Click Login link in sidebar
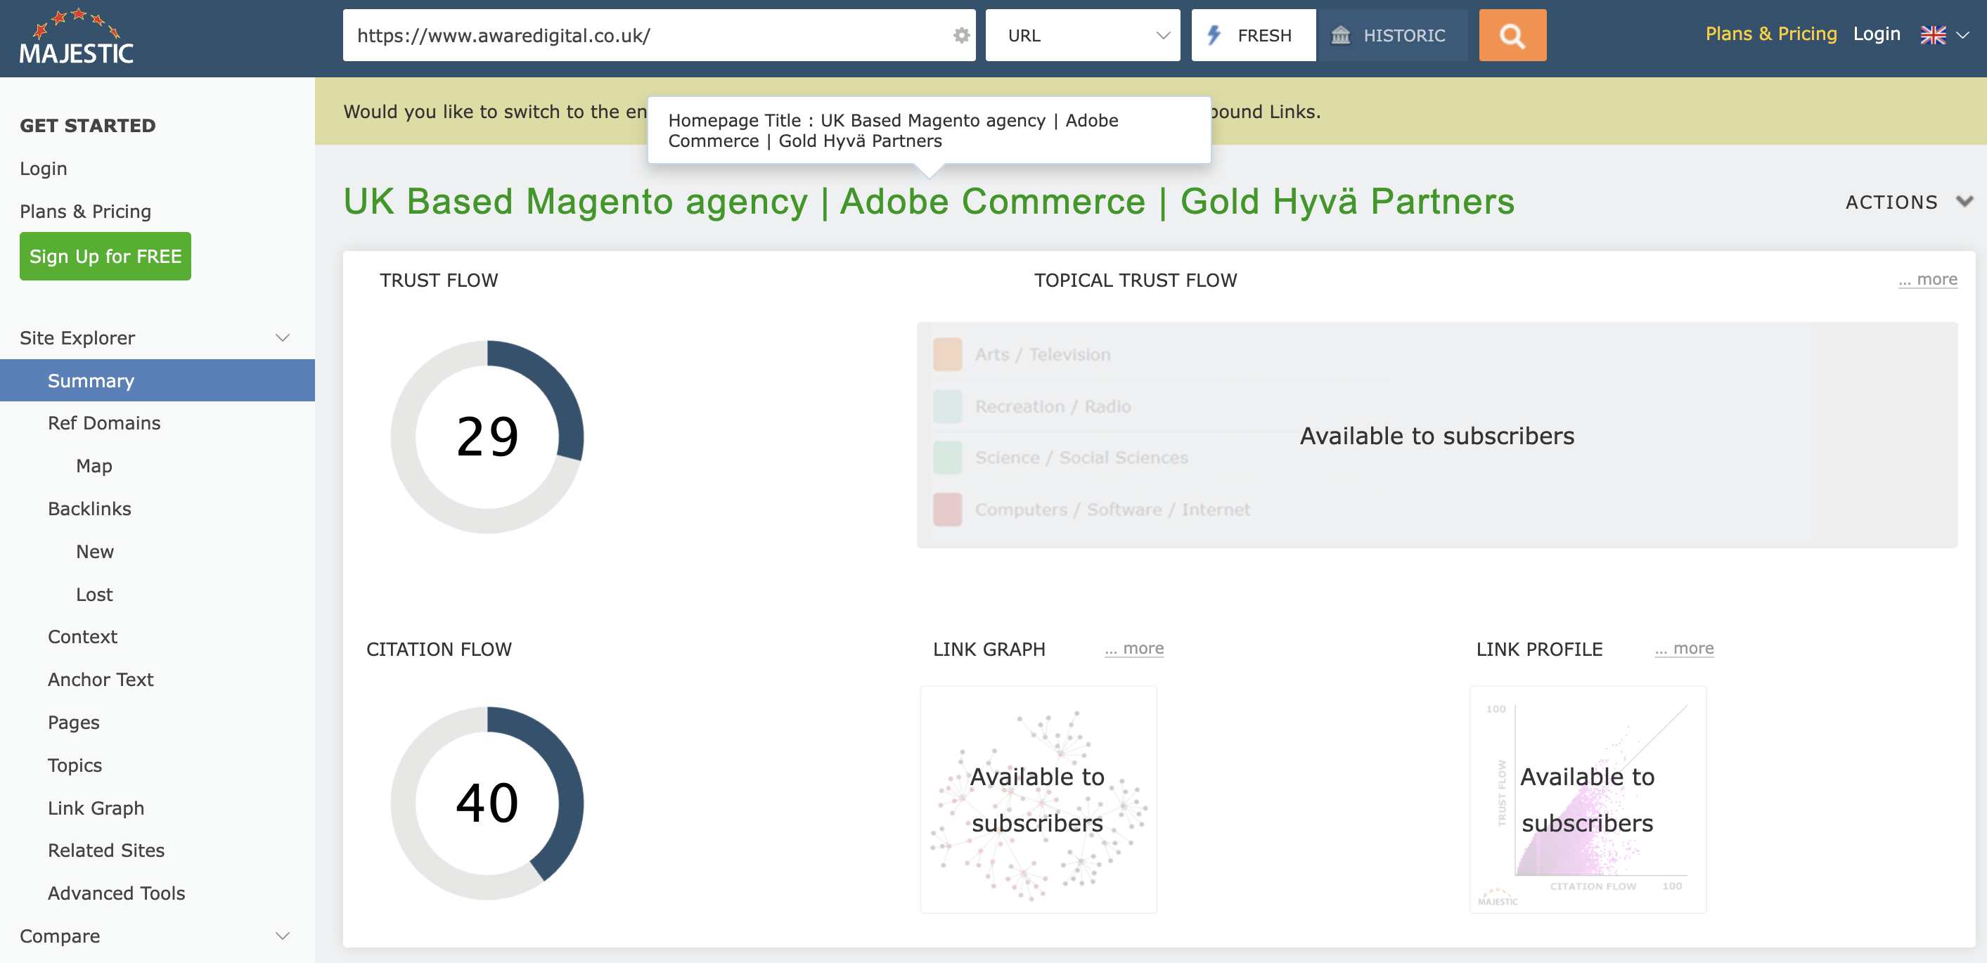 (x=43, y=168)
